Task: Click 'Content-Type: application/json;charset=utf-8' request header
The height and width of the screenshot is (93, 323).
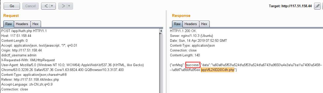Action: [x=34, y=75]
